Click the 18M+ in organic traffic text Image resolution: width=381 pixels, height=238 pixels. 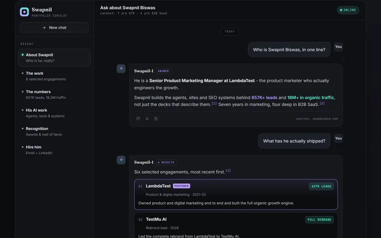pyautogui.click(x=310, y=97)
